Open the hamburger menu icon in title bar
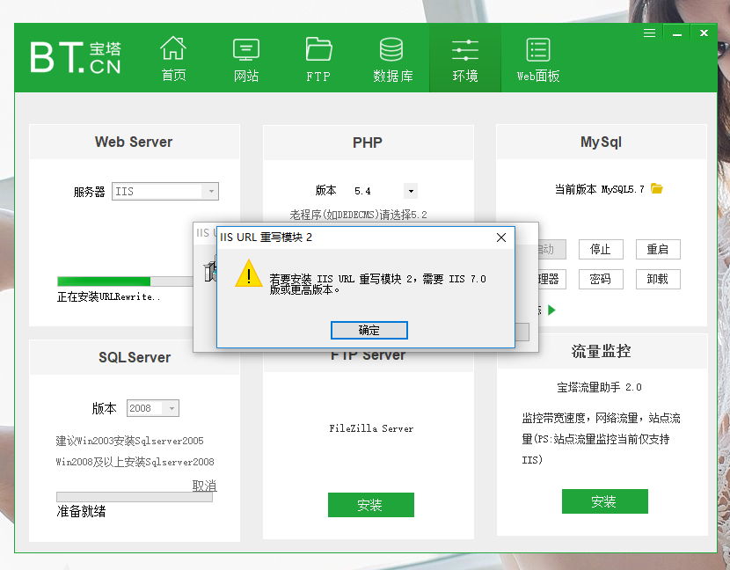Screen dimensions: 730x570 point(649,33)
